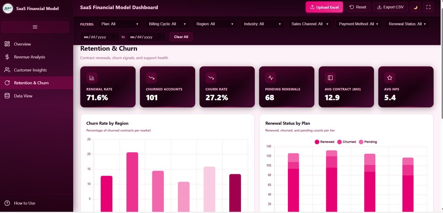443x213 pixels.
Task: Open the Plan filter dropdown
Action: [119, 24]
